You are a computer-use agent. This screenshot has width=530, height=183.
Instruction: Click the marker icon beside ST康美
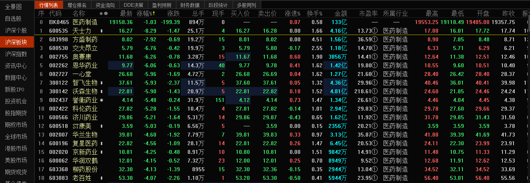coord(102,126)
